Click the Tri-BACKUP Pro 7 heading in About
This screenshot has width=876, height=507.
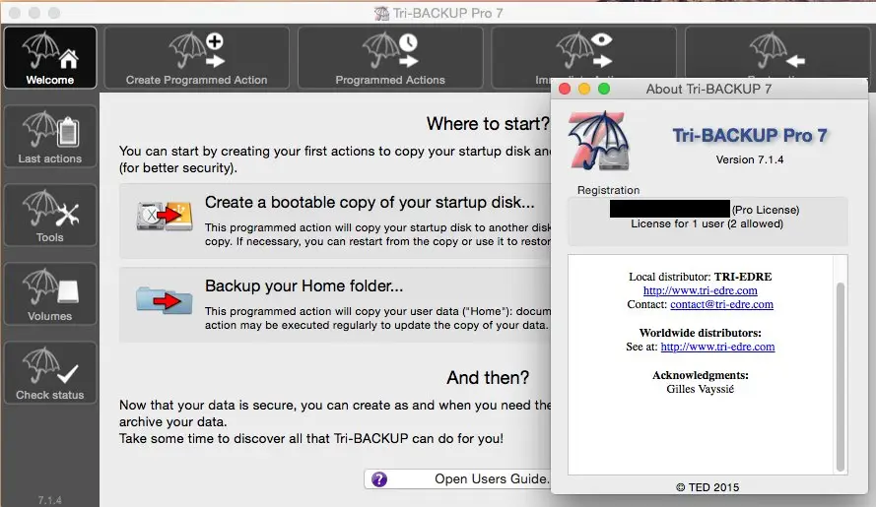click(x=750, y=135)
